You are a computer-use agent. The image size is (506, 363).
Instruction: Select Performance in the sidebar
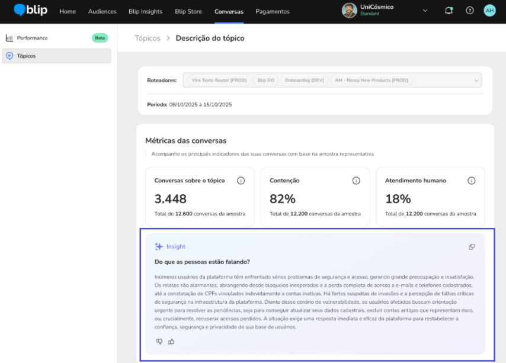pyautogui.click(x=32, y=38)
